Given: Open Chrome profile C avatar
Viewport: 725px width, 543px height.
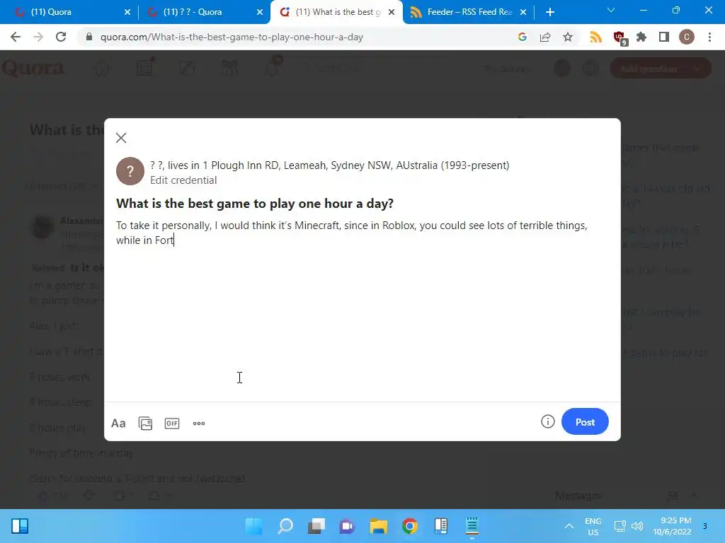Looking at the screenshot, I should click(x=687, y=37).
